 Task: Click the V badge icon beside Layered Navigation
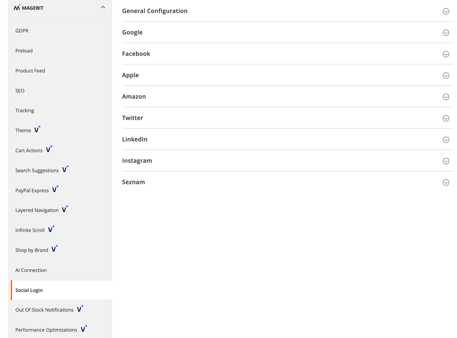point(65,209)
